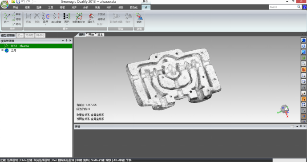307x162 pixels.
Task: Click the blue cube view icon on right toolbar
Action: (303, 40)
